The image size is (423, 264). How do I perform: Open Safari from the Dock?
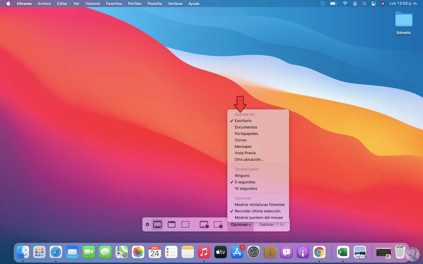pyautogui.click(x=56, y=252)
